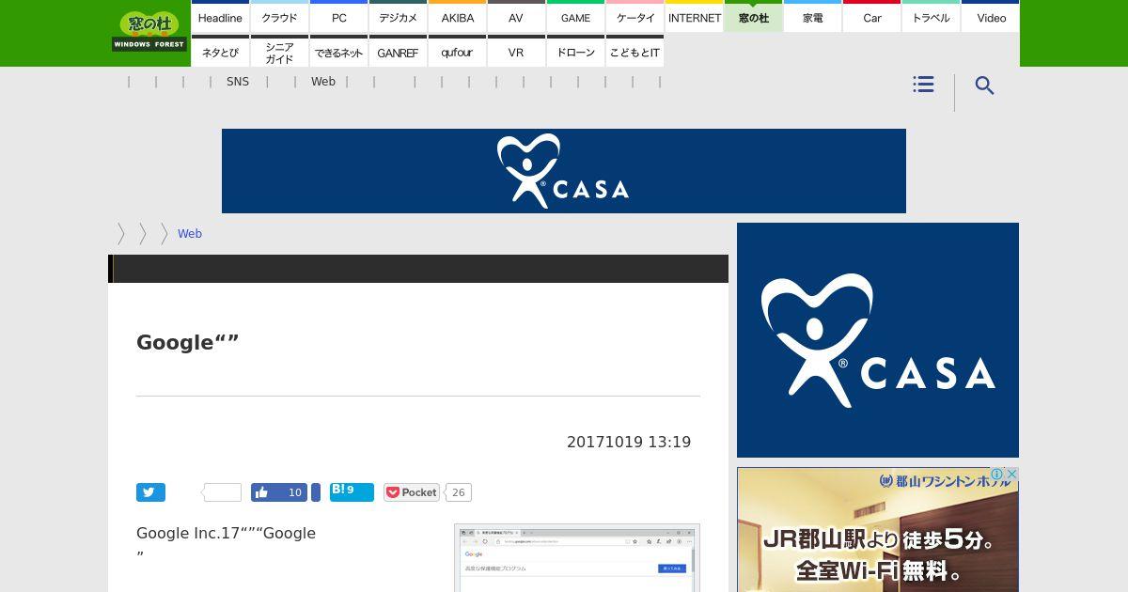Enlarge the article browser screenshot thumbnail
Screen dimensions: 1128x592
577,558
